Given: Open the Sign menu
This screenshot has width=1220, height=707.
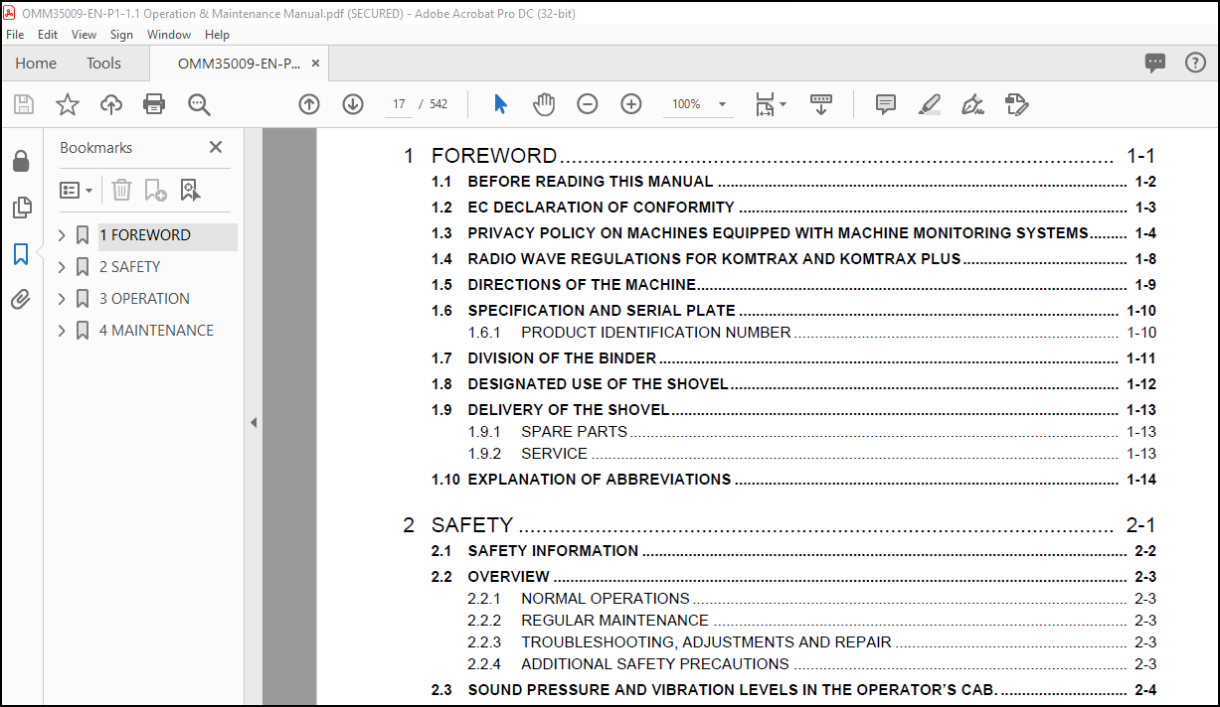Looking at the screenshot, I should tap(121, 35).
